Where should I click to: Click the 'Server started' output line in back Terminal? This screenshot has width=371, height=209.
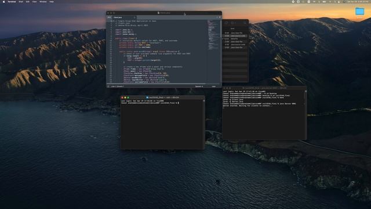pyautogui.click(x=248, y=106)
